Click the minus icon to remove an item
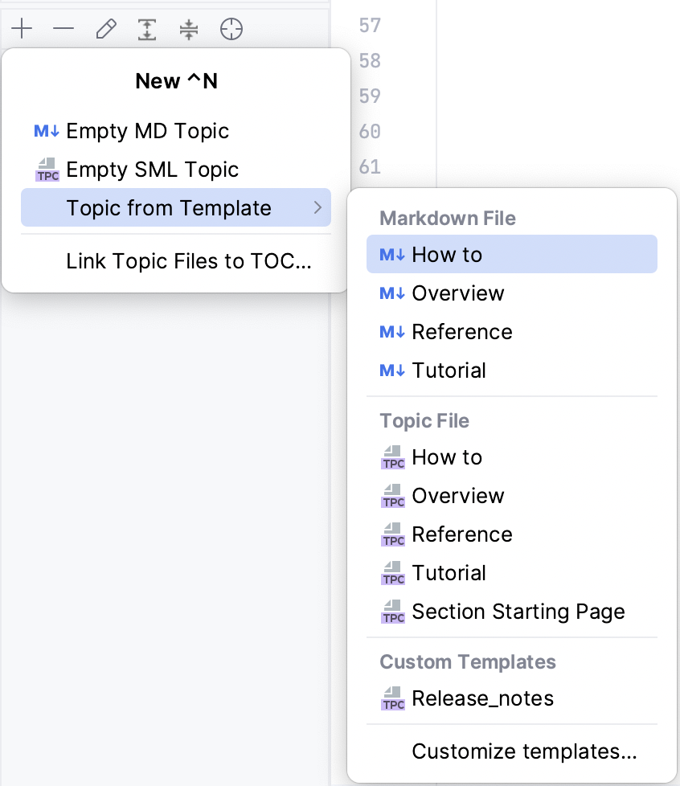This screenshot has height=786, width=680. pos(63,29)
